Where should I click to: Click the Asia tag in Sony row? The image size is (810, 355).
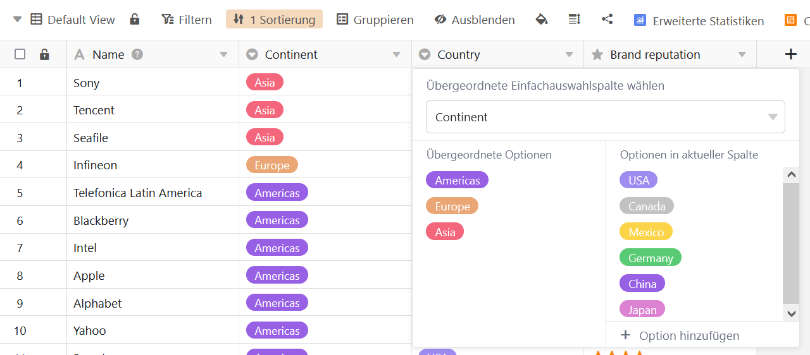pos(265,82)
